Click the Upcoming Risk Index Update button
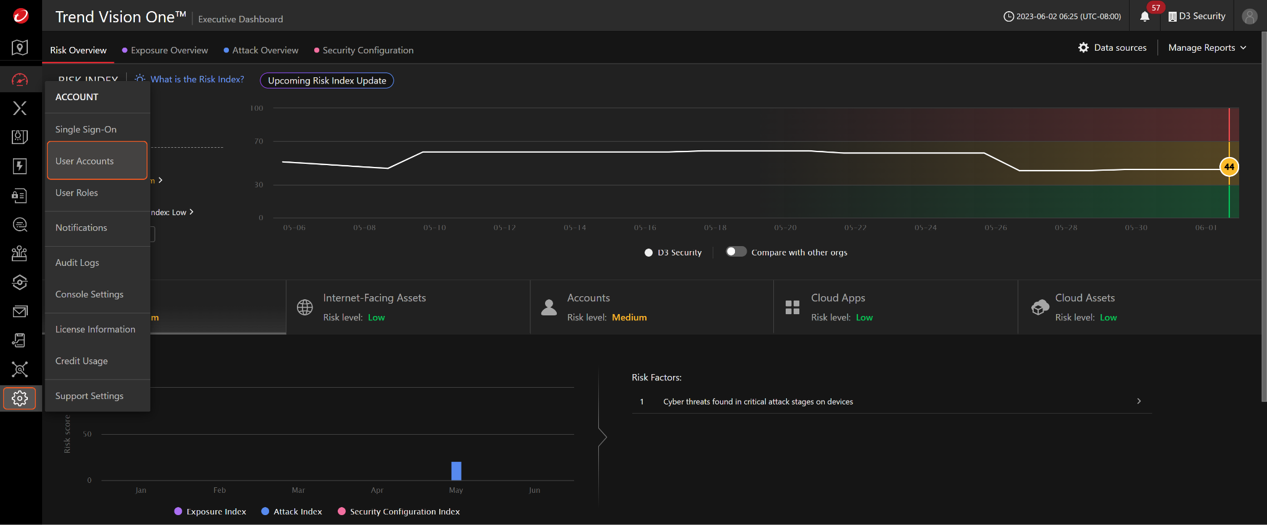 tap(327, 80)
